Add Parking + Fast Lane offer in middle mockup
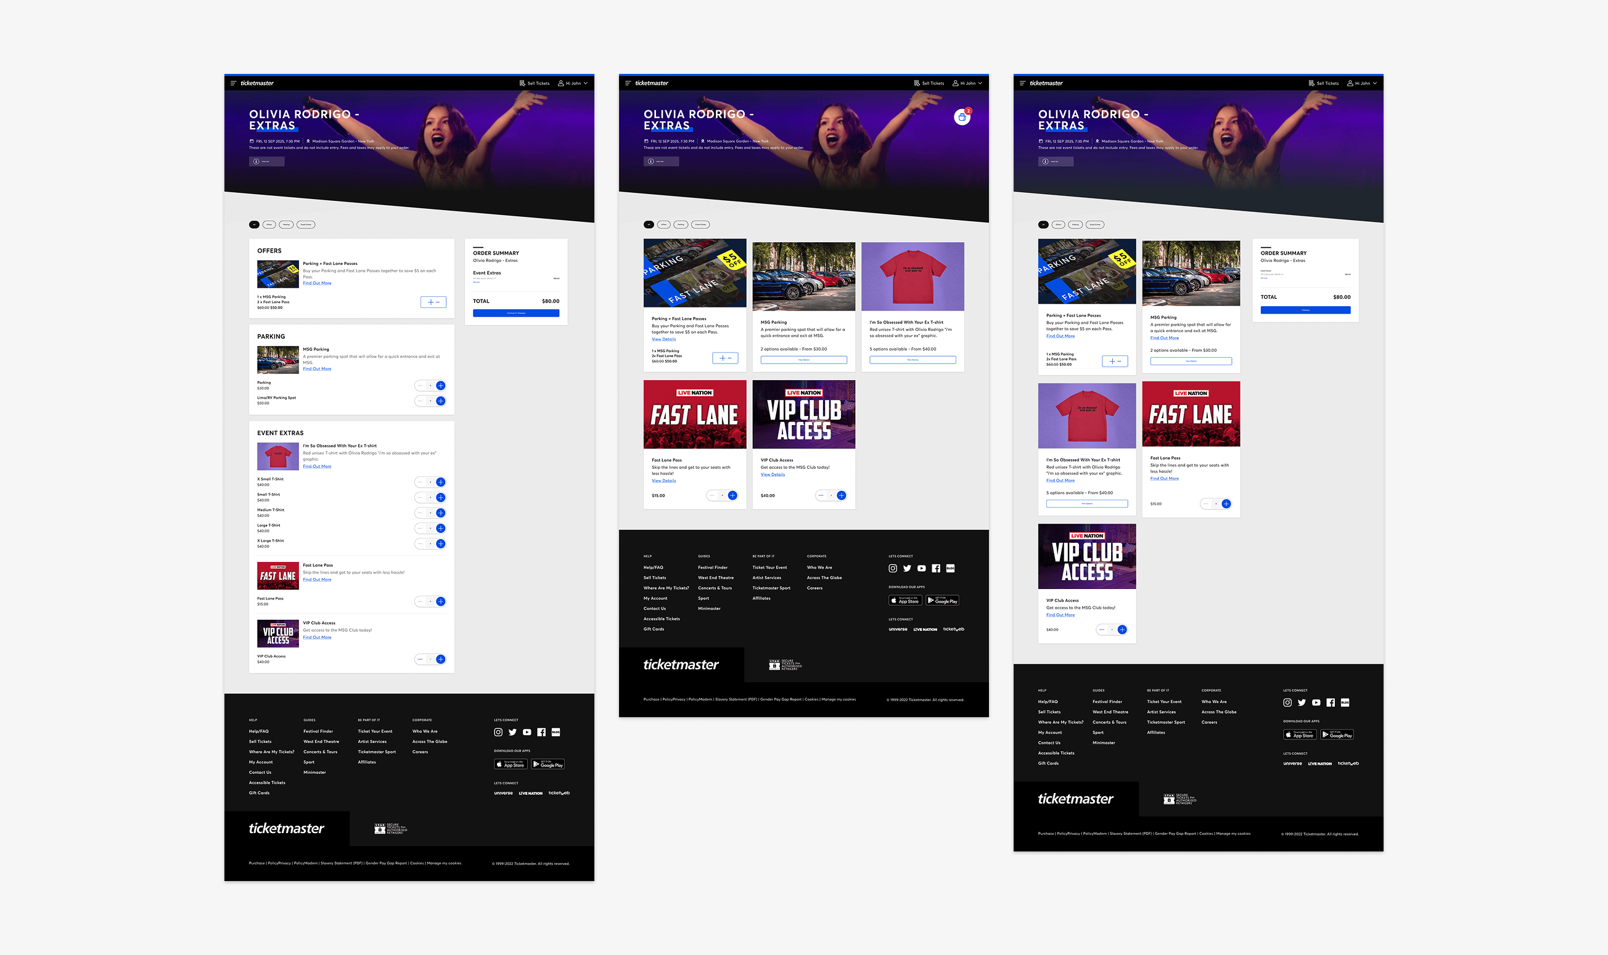1608x955 pixels. 725,358
